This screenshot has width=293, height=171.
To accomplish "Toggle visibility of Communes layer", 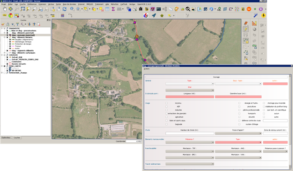I will click(x=7, y=62).
